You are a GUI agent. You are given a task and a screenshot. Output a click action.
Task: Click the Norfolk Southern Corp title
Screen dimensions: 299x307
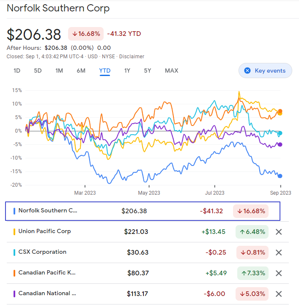pos(58,8)
